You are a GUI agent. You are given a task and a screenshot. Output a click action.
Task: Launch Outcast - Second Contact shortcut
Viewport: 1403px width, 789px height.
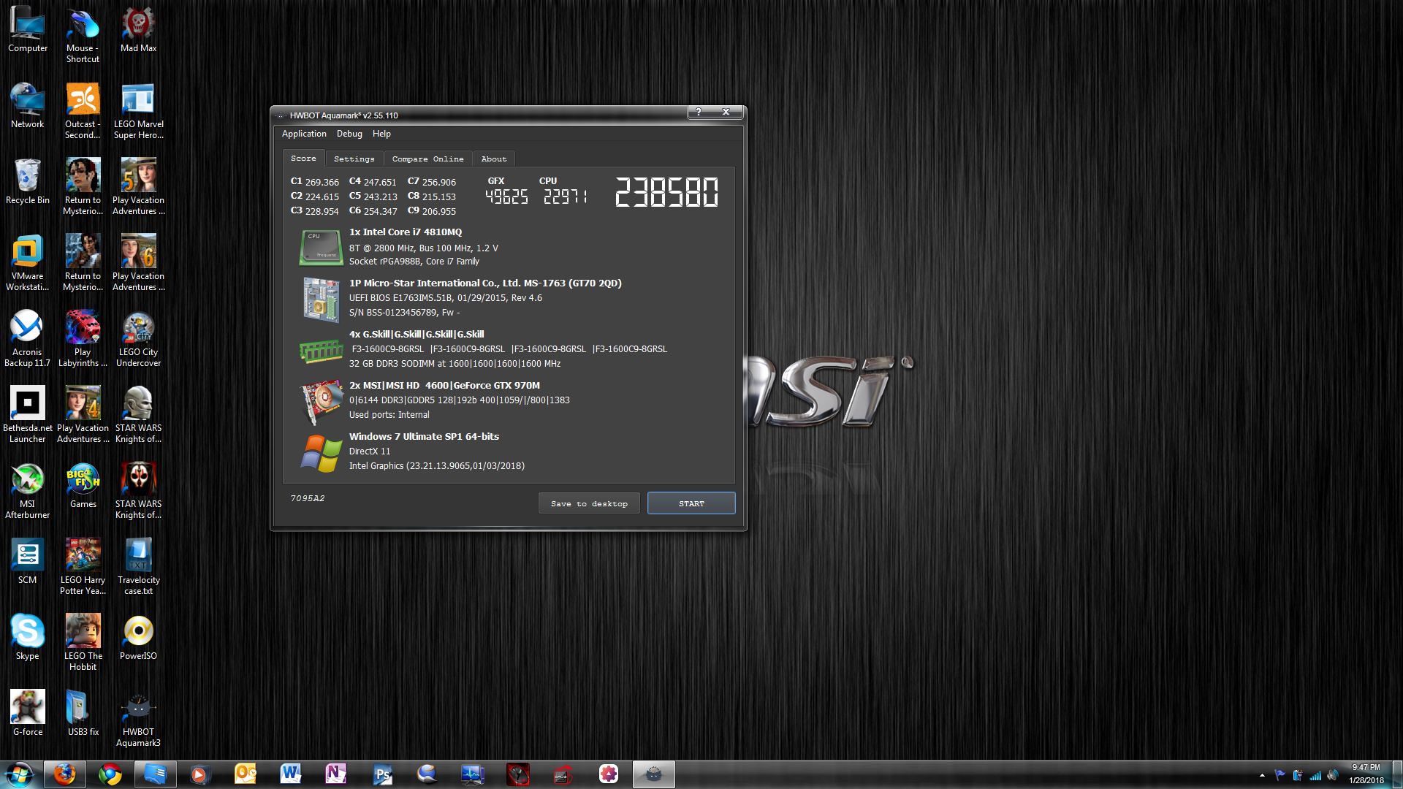[83, 111]
